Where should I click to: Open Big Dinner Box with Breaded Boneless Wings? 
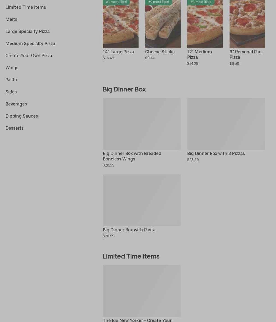(x=142, y=133)
